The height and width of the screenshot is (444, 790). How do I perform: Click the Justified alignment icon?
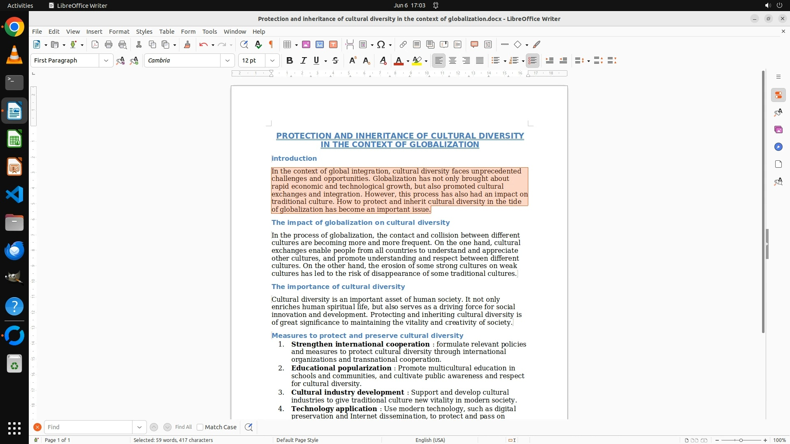tap(480, 60)
